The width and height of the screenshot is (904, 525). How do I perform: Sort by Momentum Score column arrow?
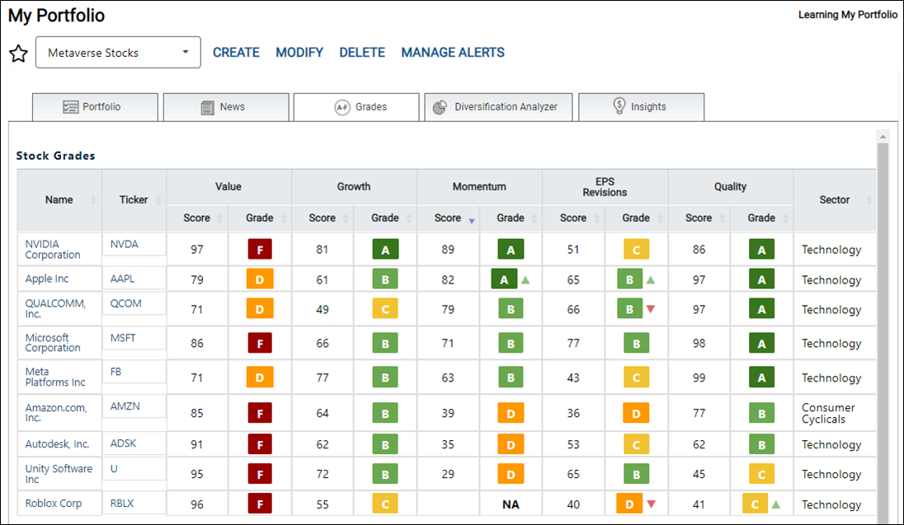472,222
